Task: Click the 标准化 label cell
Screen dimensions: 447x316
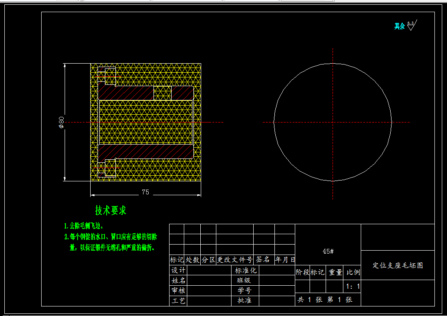Action: point(245,271)
